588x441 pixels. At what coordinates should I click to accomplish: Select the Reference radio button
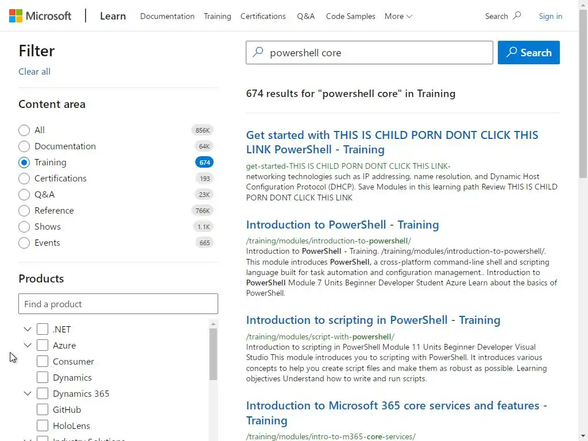pos(24,211)
